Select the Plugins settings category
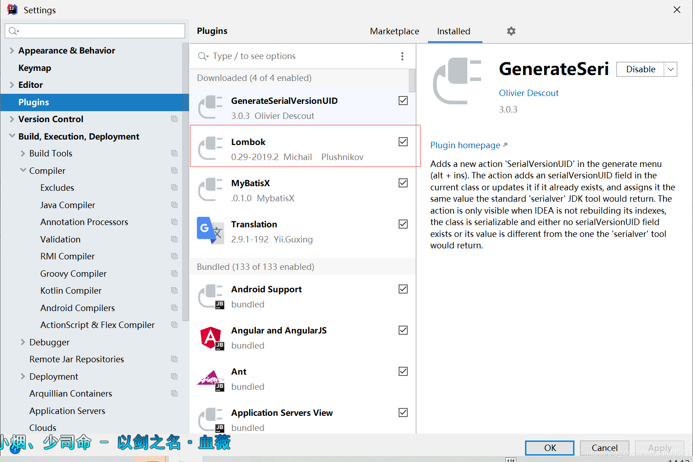693x462 pixels. 95,102
